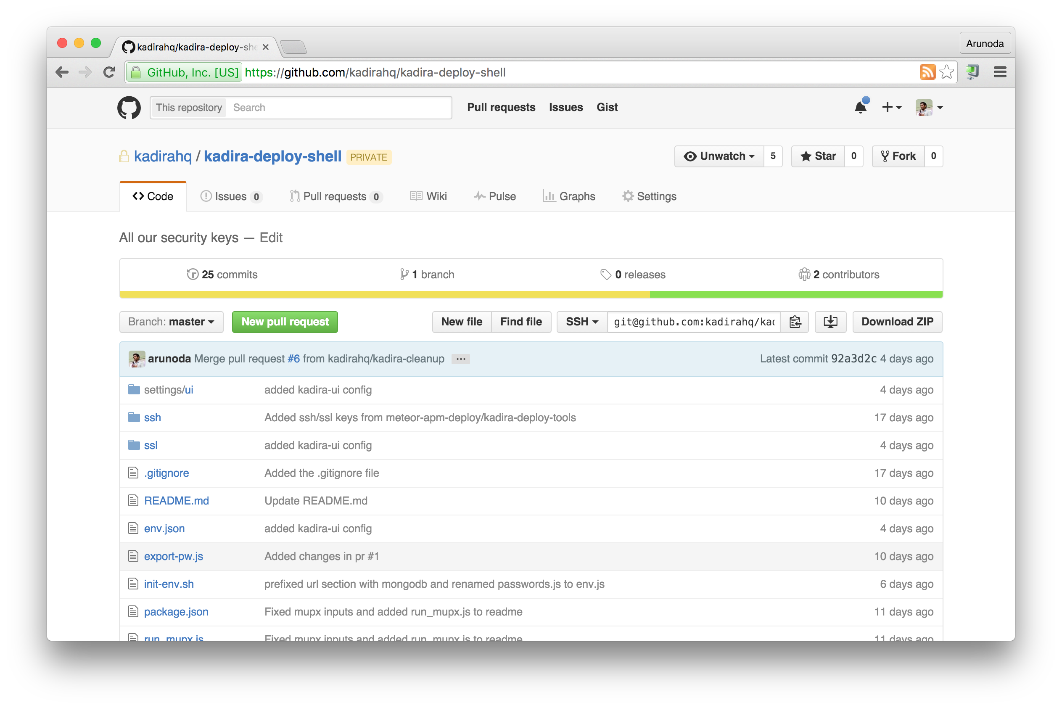The height and width of the screenshot is (708, 1062).
Task: Star the kadira-deploy-shell repository
Action: coord(818,156)
